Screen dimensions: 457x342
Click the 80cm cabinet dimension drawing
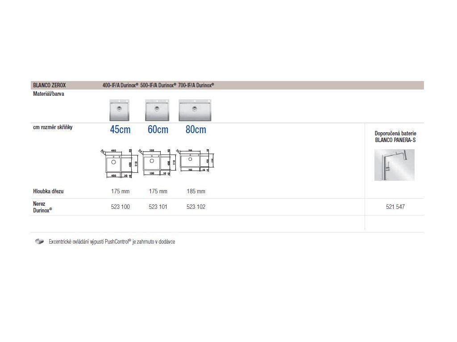point(195,160)
